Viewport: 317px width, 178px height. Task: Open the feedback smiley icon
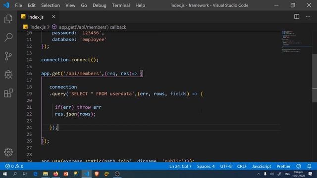pos(299,166)
